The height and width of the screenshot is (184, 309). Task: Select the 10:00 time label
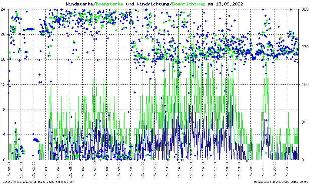[131, 169]
